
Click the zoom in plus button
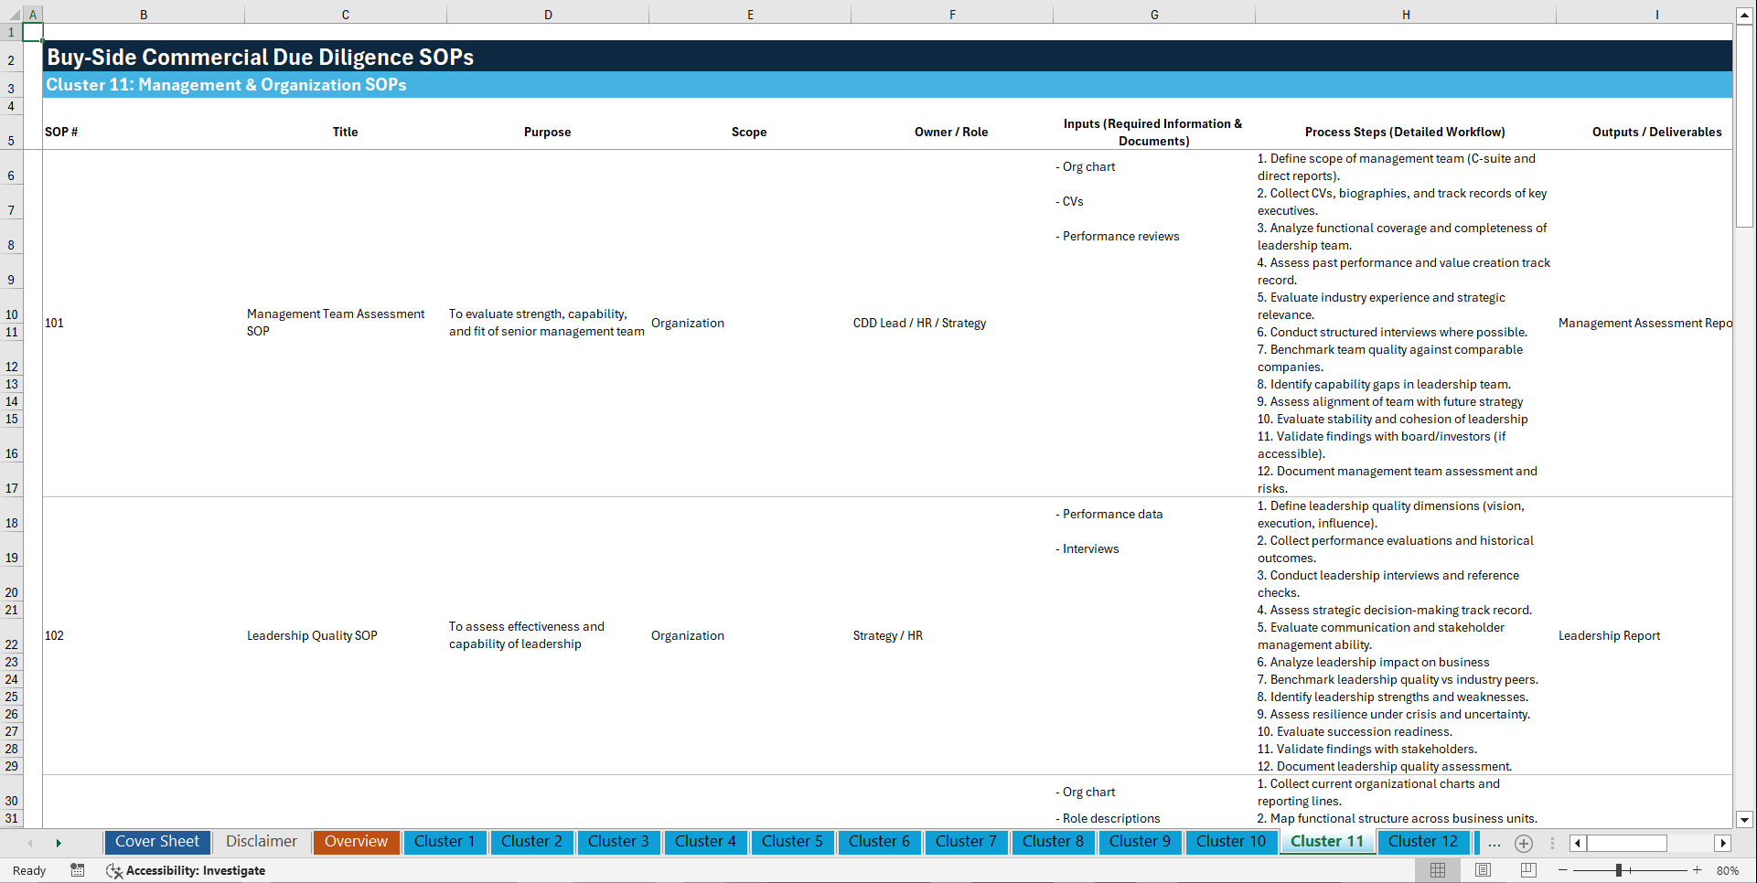[1698, 870]
